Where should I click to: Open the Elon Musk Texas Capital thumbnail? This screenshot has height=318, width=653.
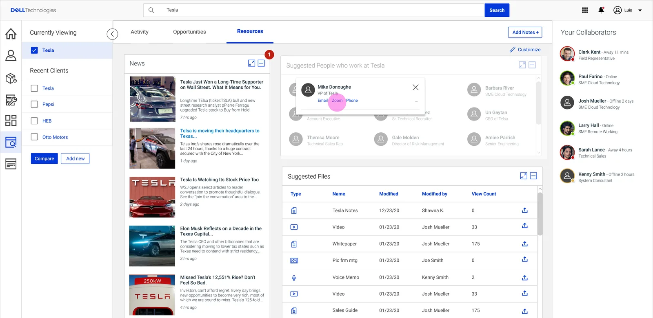tap(152, 246)
